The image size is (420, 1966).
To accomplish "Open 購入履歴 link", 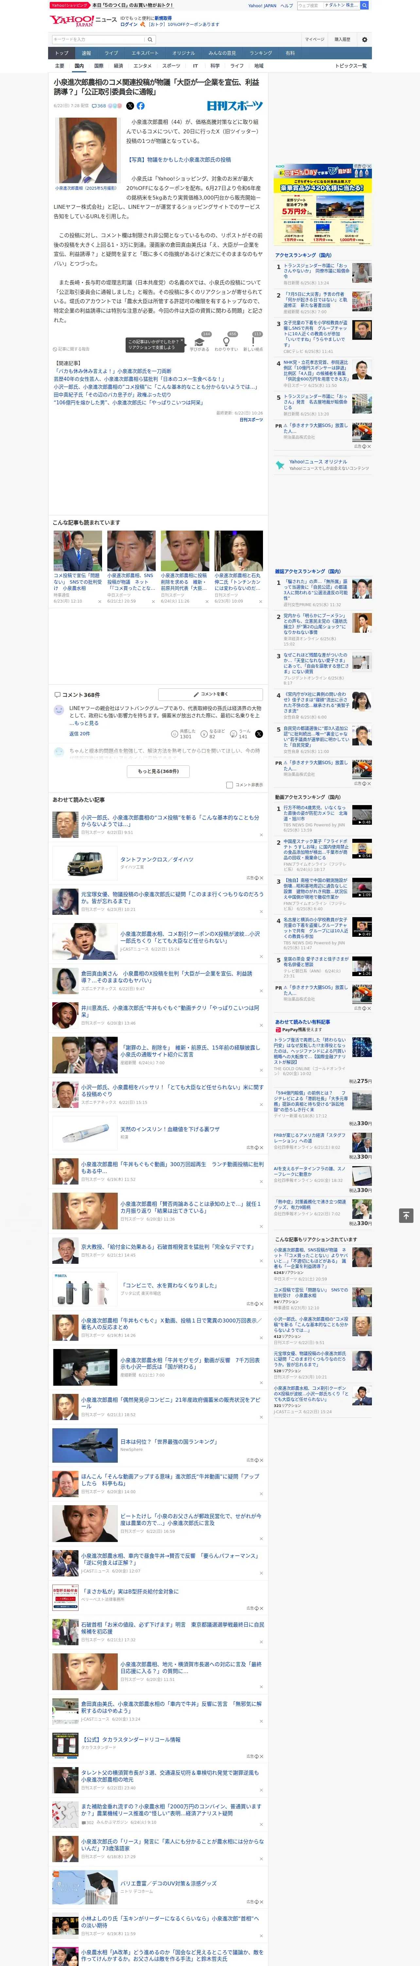I will (342, 39).
